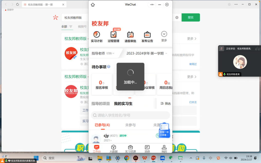
Task: Open the 校友邦 logo showing www.xybsyw.com
Action: (71, 91)
